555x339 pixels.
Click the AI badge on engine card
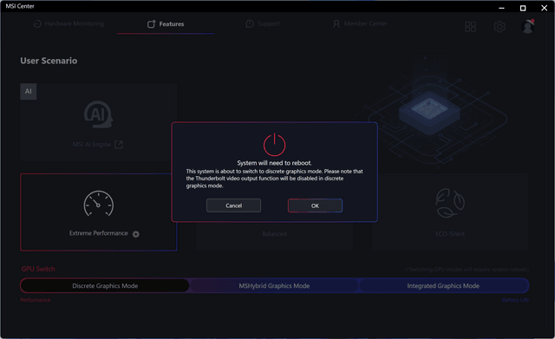pos(29,91)
